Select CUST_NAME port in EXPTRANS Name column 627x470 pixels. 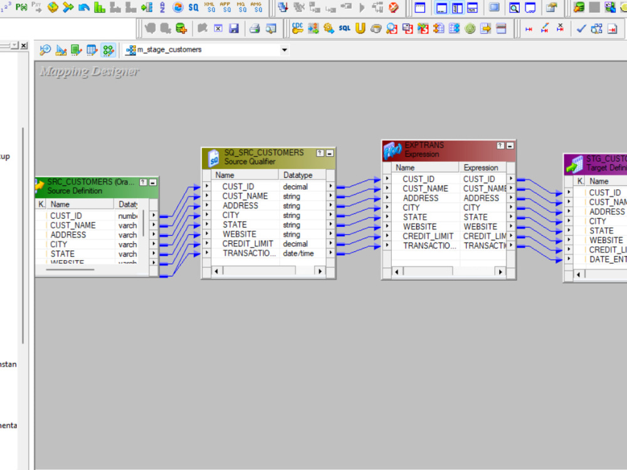pos(425,189)
